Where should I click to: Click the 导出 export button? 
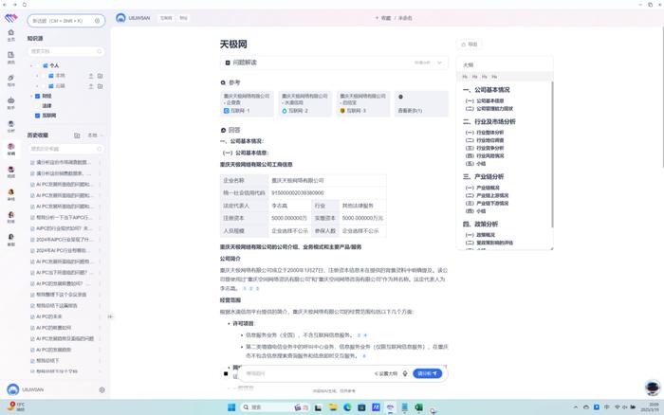coord(470,44)
